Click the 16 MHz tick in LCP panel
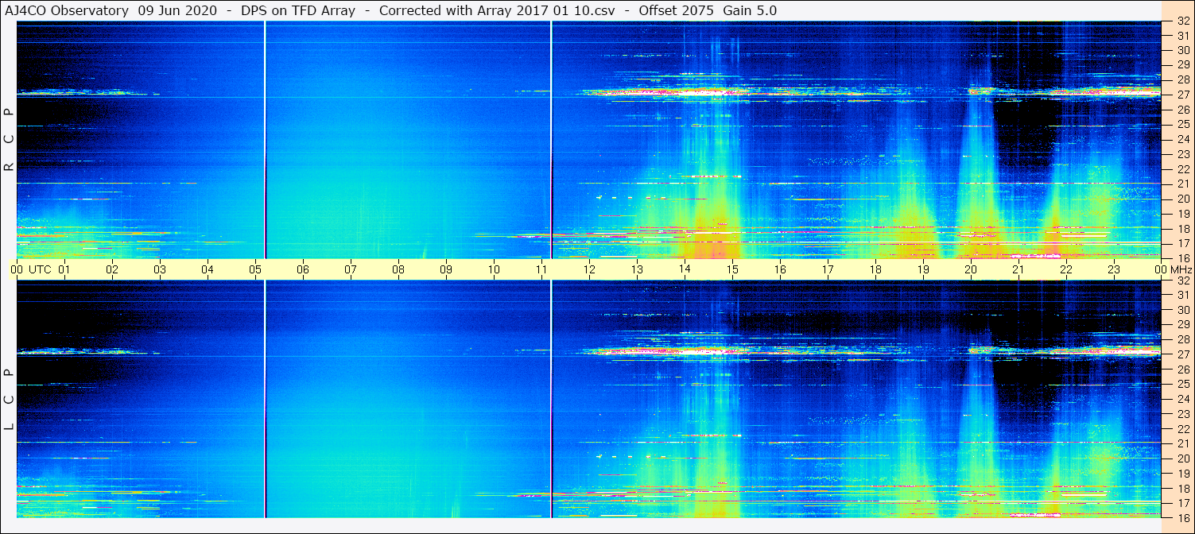This screenshot has height=534, width=1195. (1182, 517)
